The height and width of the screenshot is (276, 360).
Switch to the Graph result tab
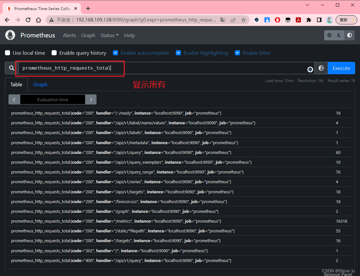click(x=40, y=84)
